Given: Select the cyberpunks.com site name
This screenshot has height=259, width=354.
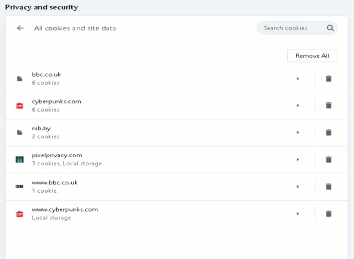Looking at the screenshot, I should coord(57,102).
